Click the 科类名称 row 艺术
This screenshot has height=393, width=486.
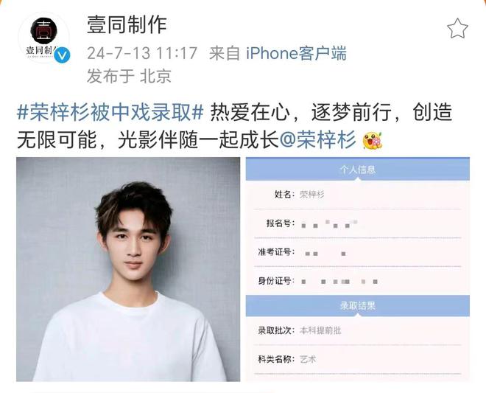coord(358,360)
